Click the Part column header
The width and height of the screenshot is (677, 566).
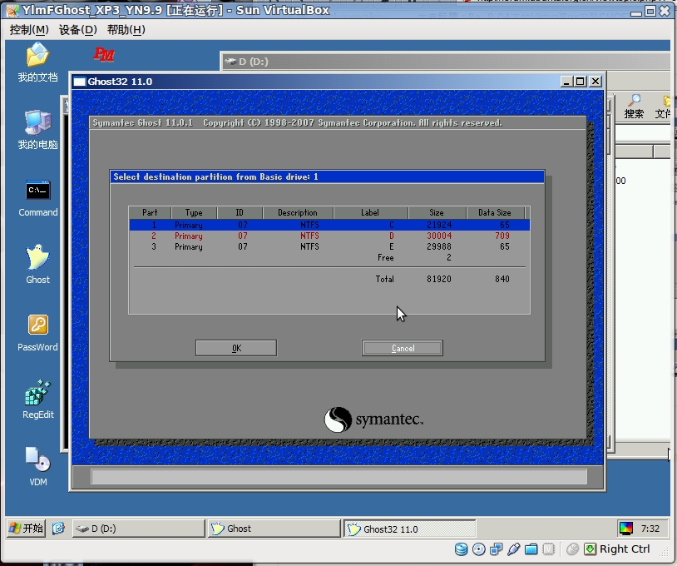(150, 212)
